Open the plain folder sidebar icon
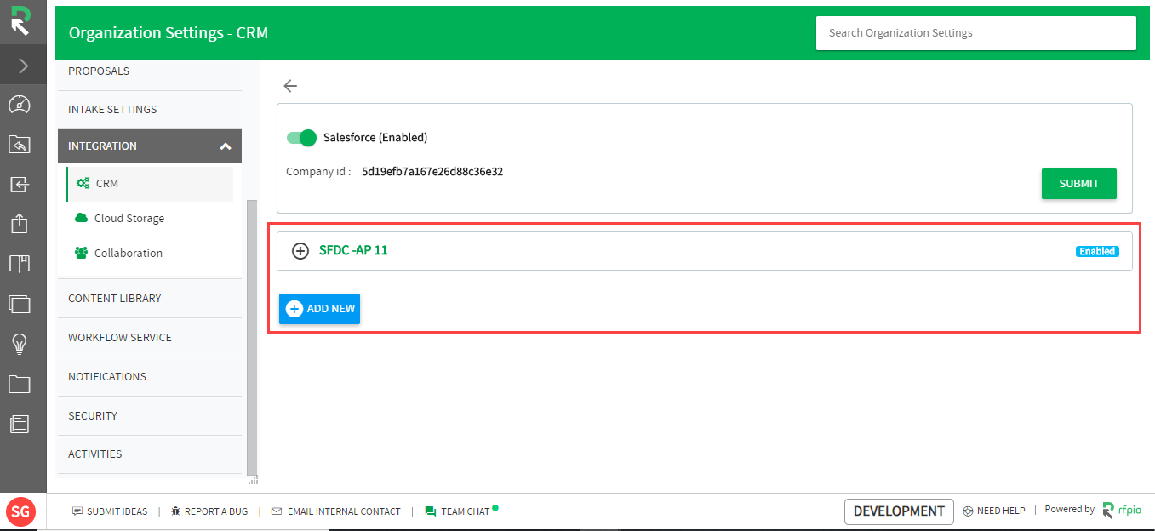 pyautogui.click(x=20, y=384)
